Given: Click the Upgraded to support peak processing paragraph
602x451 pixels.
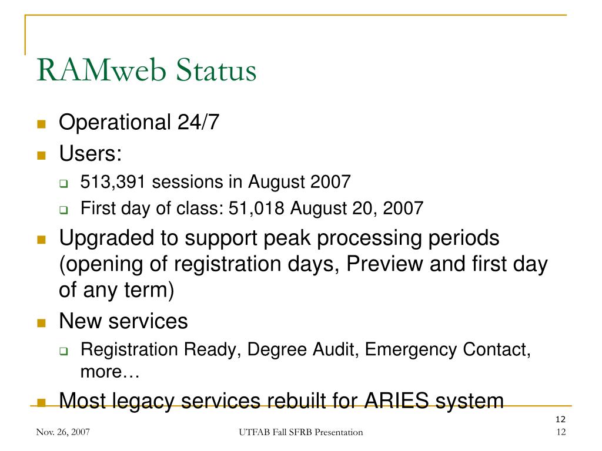Looking at the screenshot, I should pos(303,264).
